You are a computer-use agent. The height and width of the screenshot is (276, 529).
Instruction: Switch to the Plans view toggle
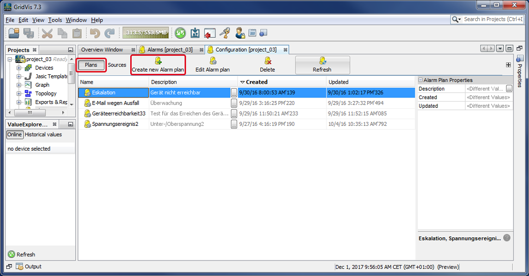(x=91, y=65)
